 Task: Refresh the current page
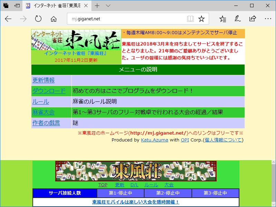38,19
